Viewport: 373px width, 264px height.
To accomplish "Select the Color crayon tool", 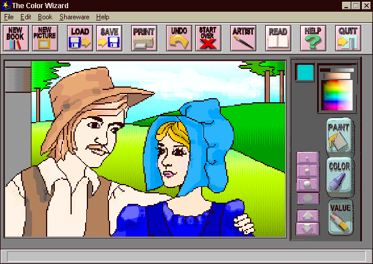I will point(339,176).
